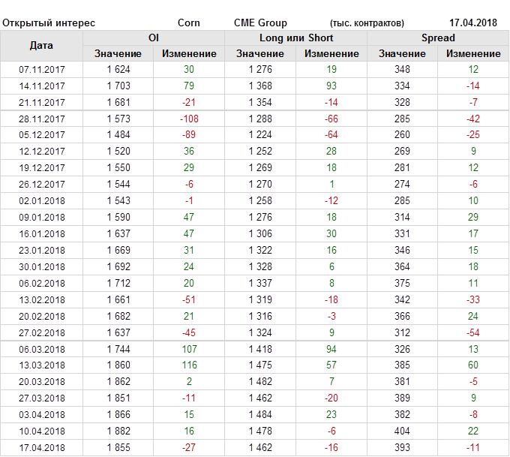510x457 pixels.
Task: Click the Spread group header
Action: [438, 38]
